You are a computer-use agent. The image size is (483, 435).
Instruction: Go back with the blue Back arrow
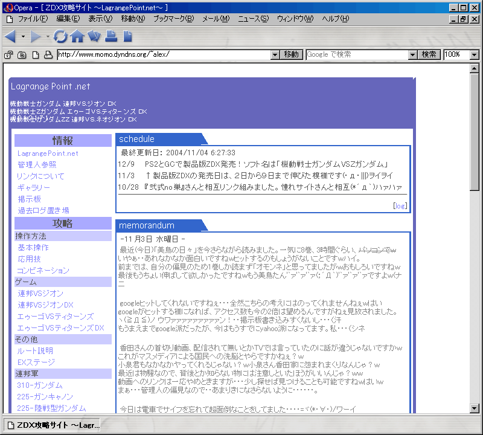pos(10,36)
